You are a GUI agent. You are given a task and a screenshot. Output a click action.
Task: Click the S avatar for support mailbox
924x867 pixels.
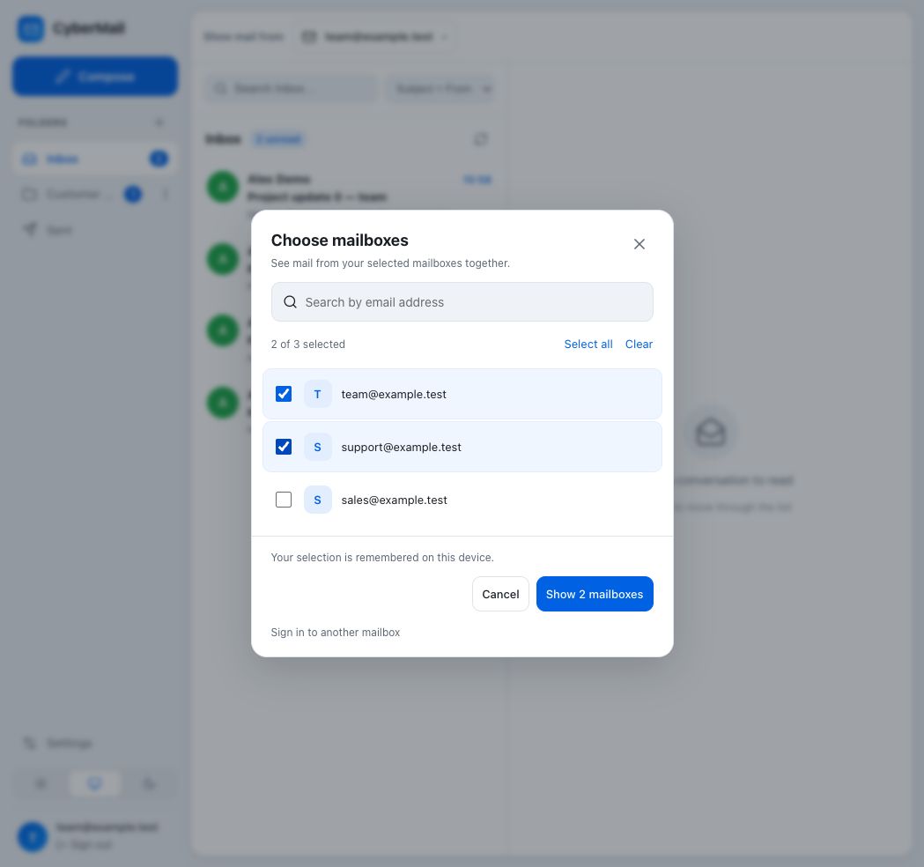pyautogui.click(x=318, y=447)
